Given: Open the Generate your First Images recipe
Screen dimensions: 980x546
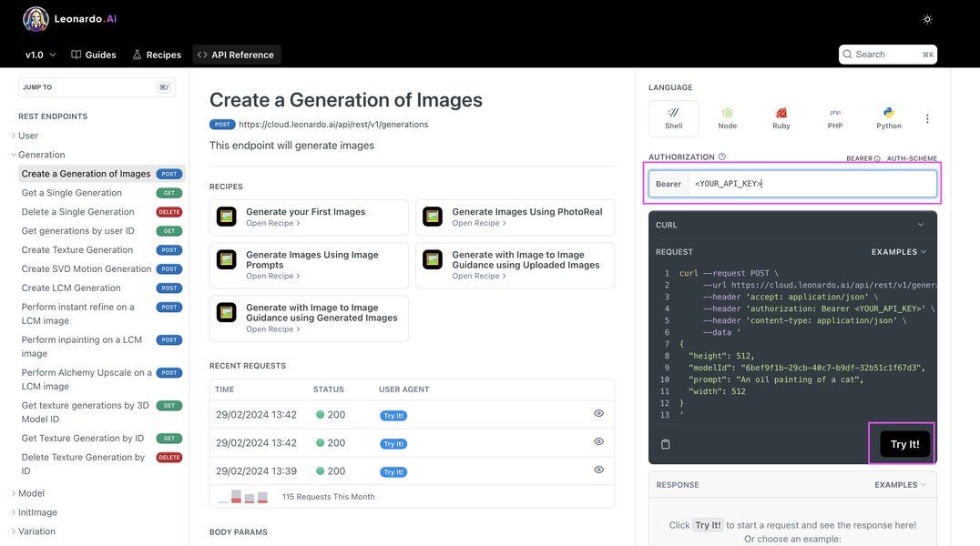Looking at the screenshot, I should point(309,217).
